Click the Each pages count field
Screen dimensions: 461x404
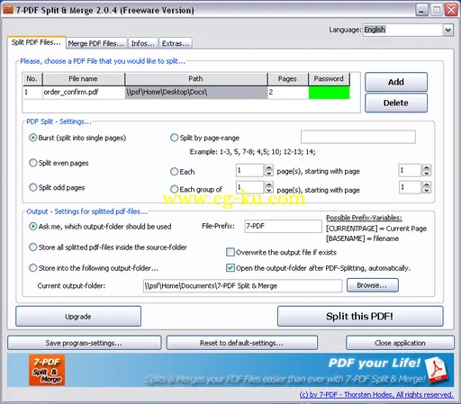(x=249, y=170)
